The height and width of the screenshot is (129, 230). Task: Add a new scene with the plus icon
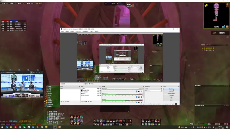pyautogui.click(x=61, y=102)
